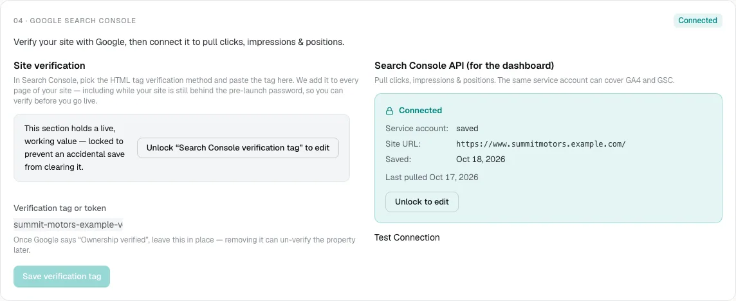Run Test Connection
The image size is (736, 301).
coord(407,237)
